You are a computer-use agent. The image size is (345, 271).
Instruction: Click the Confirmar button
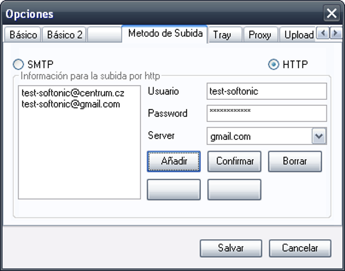click(x=234, y=161)
